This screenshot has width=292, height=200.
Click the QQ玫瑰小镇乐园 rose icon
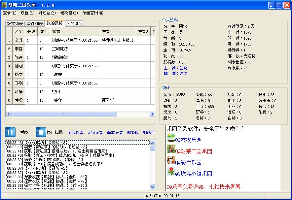(x=171, y=172)
